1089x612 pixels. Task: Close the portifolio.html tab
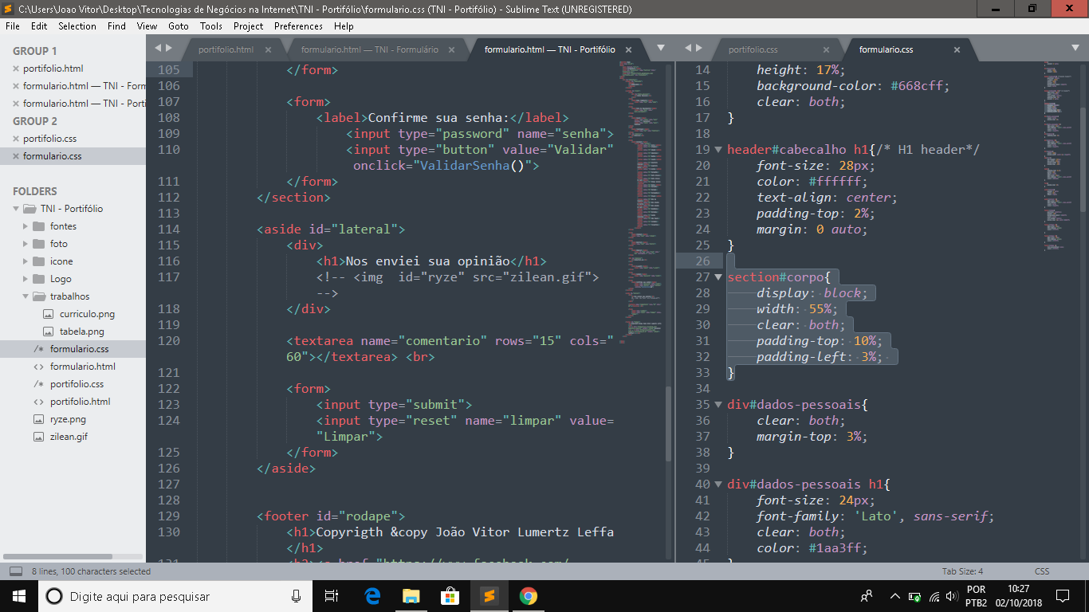pyautogui.click(x=268, y=49)
